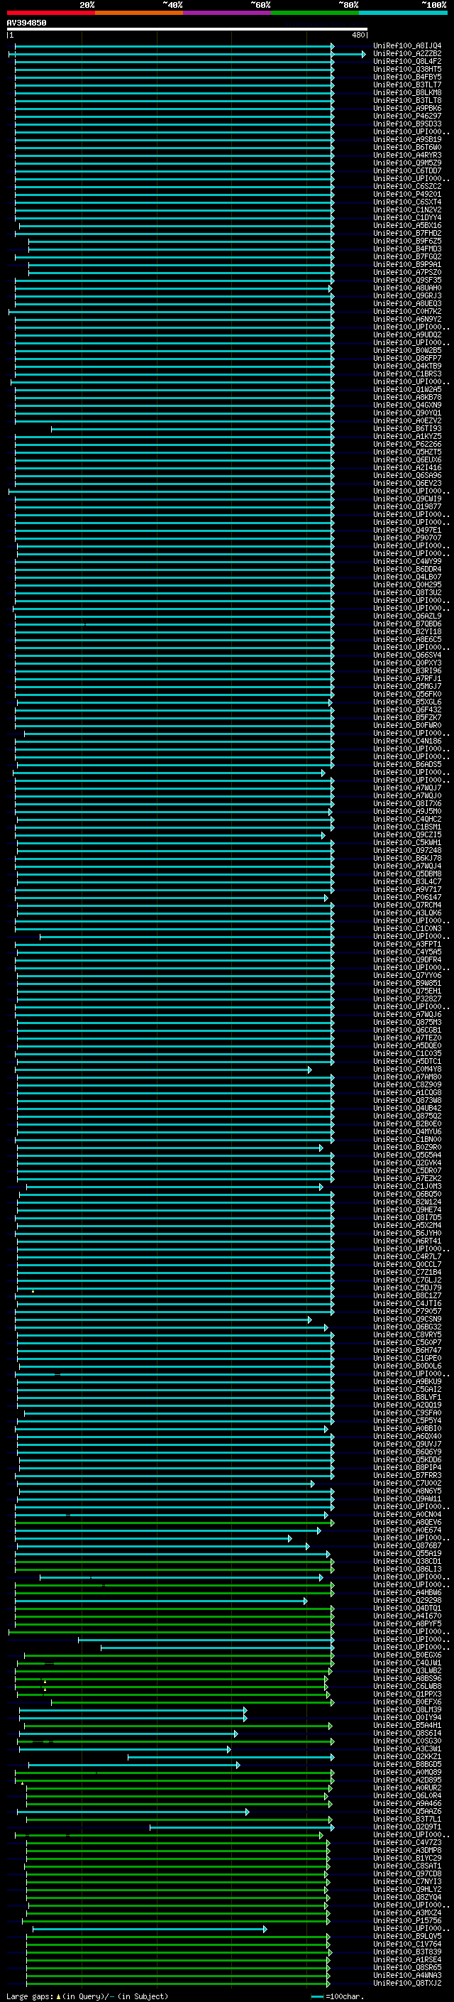454x2002 pixels.
Task: Select hit label UniRef100_B3T7L1
Action: click(x=407, y=1819)
